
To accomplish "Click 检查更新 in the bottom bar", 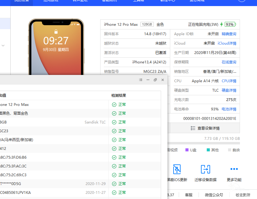I will click(243, 195).
